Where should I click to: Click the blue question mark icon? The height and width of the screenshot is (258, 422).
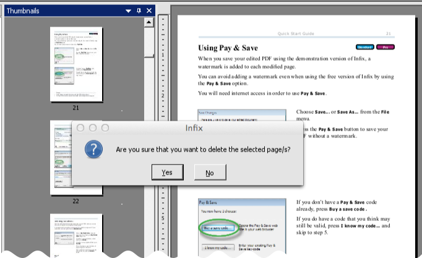[93, 150]
